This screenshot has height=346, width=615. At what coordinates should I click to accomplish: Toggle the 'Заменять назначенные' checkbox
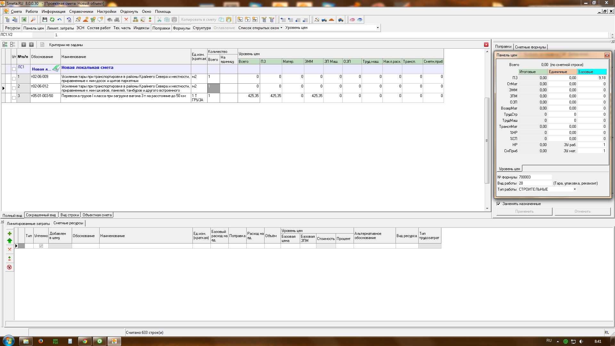pyautogui.click(x=498, y=204)
